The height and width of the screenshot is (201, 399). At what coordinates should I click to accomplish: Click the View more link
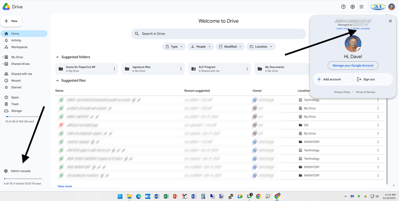(65, 186)
